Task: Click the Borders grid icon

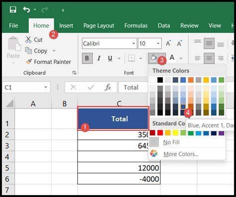Action: 131,58
